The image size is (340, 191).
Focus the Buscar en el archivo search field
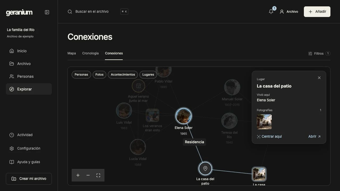click(x=98, y=12)
